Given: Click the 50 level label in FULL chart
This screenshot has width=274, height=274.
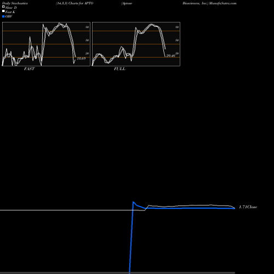Looking at the screenshot, I should tap(177, 40).
